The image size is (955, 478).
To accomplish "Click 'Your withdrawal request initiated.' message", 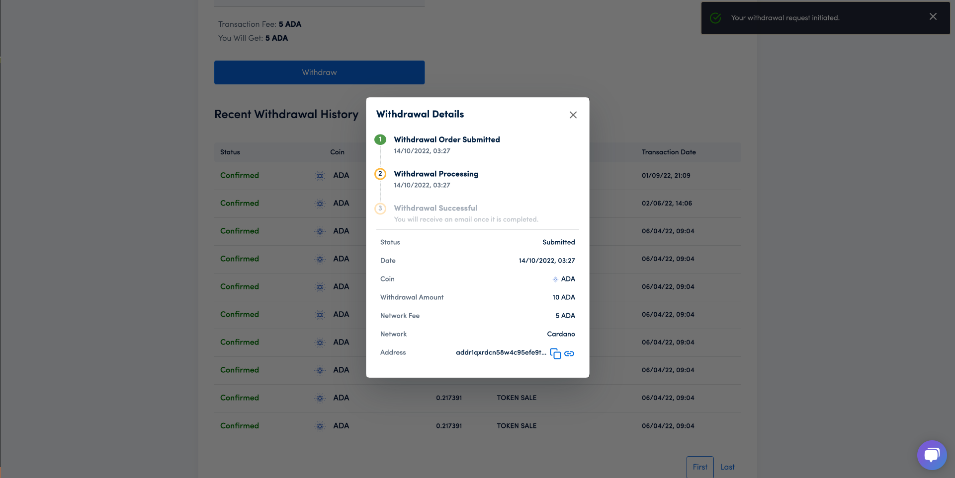I will [785, 18].
